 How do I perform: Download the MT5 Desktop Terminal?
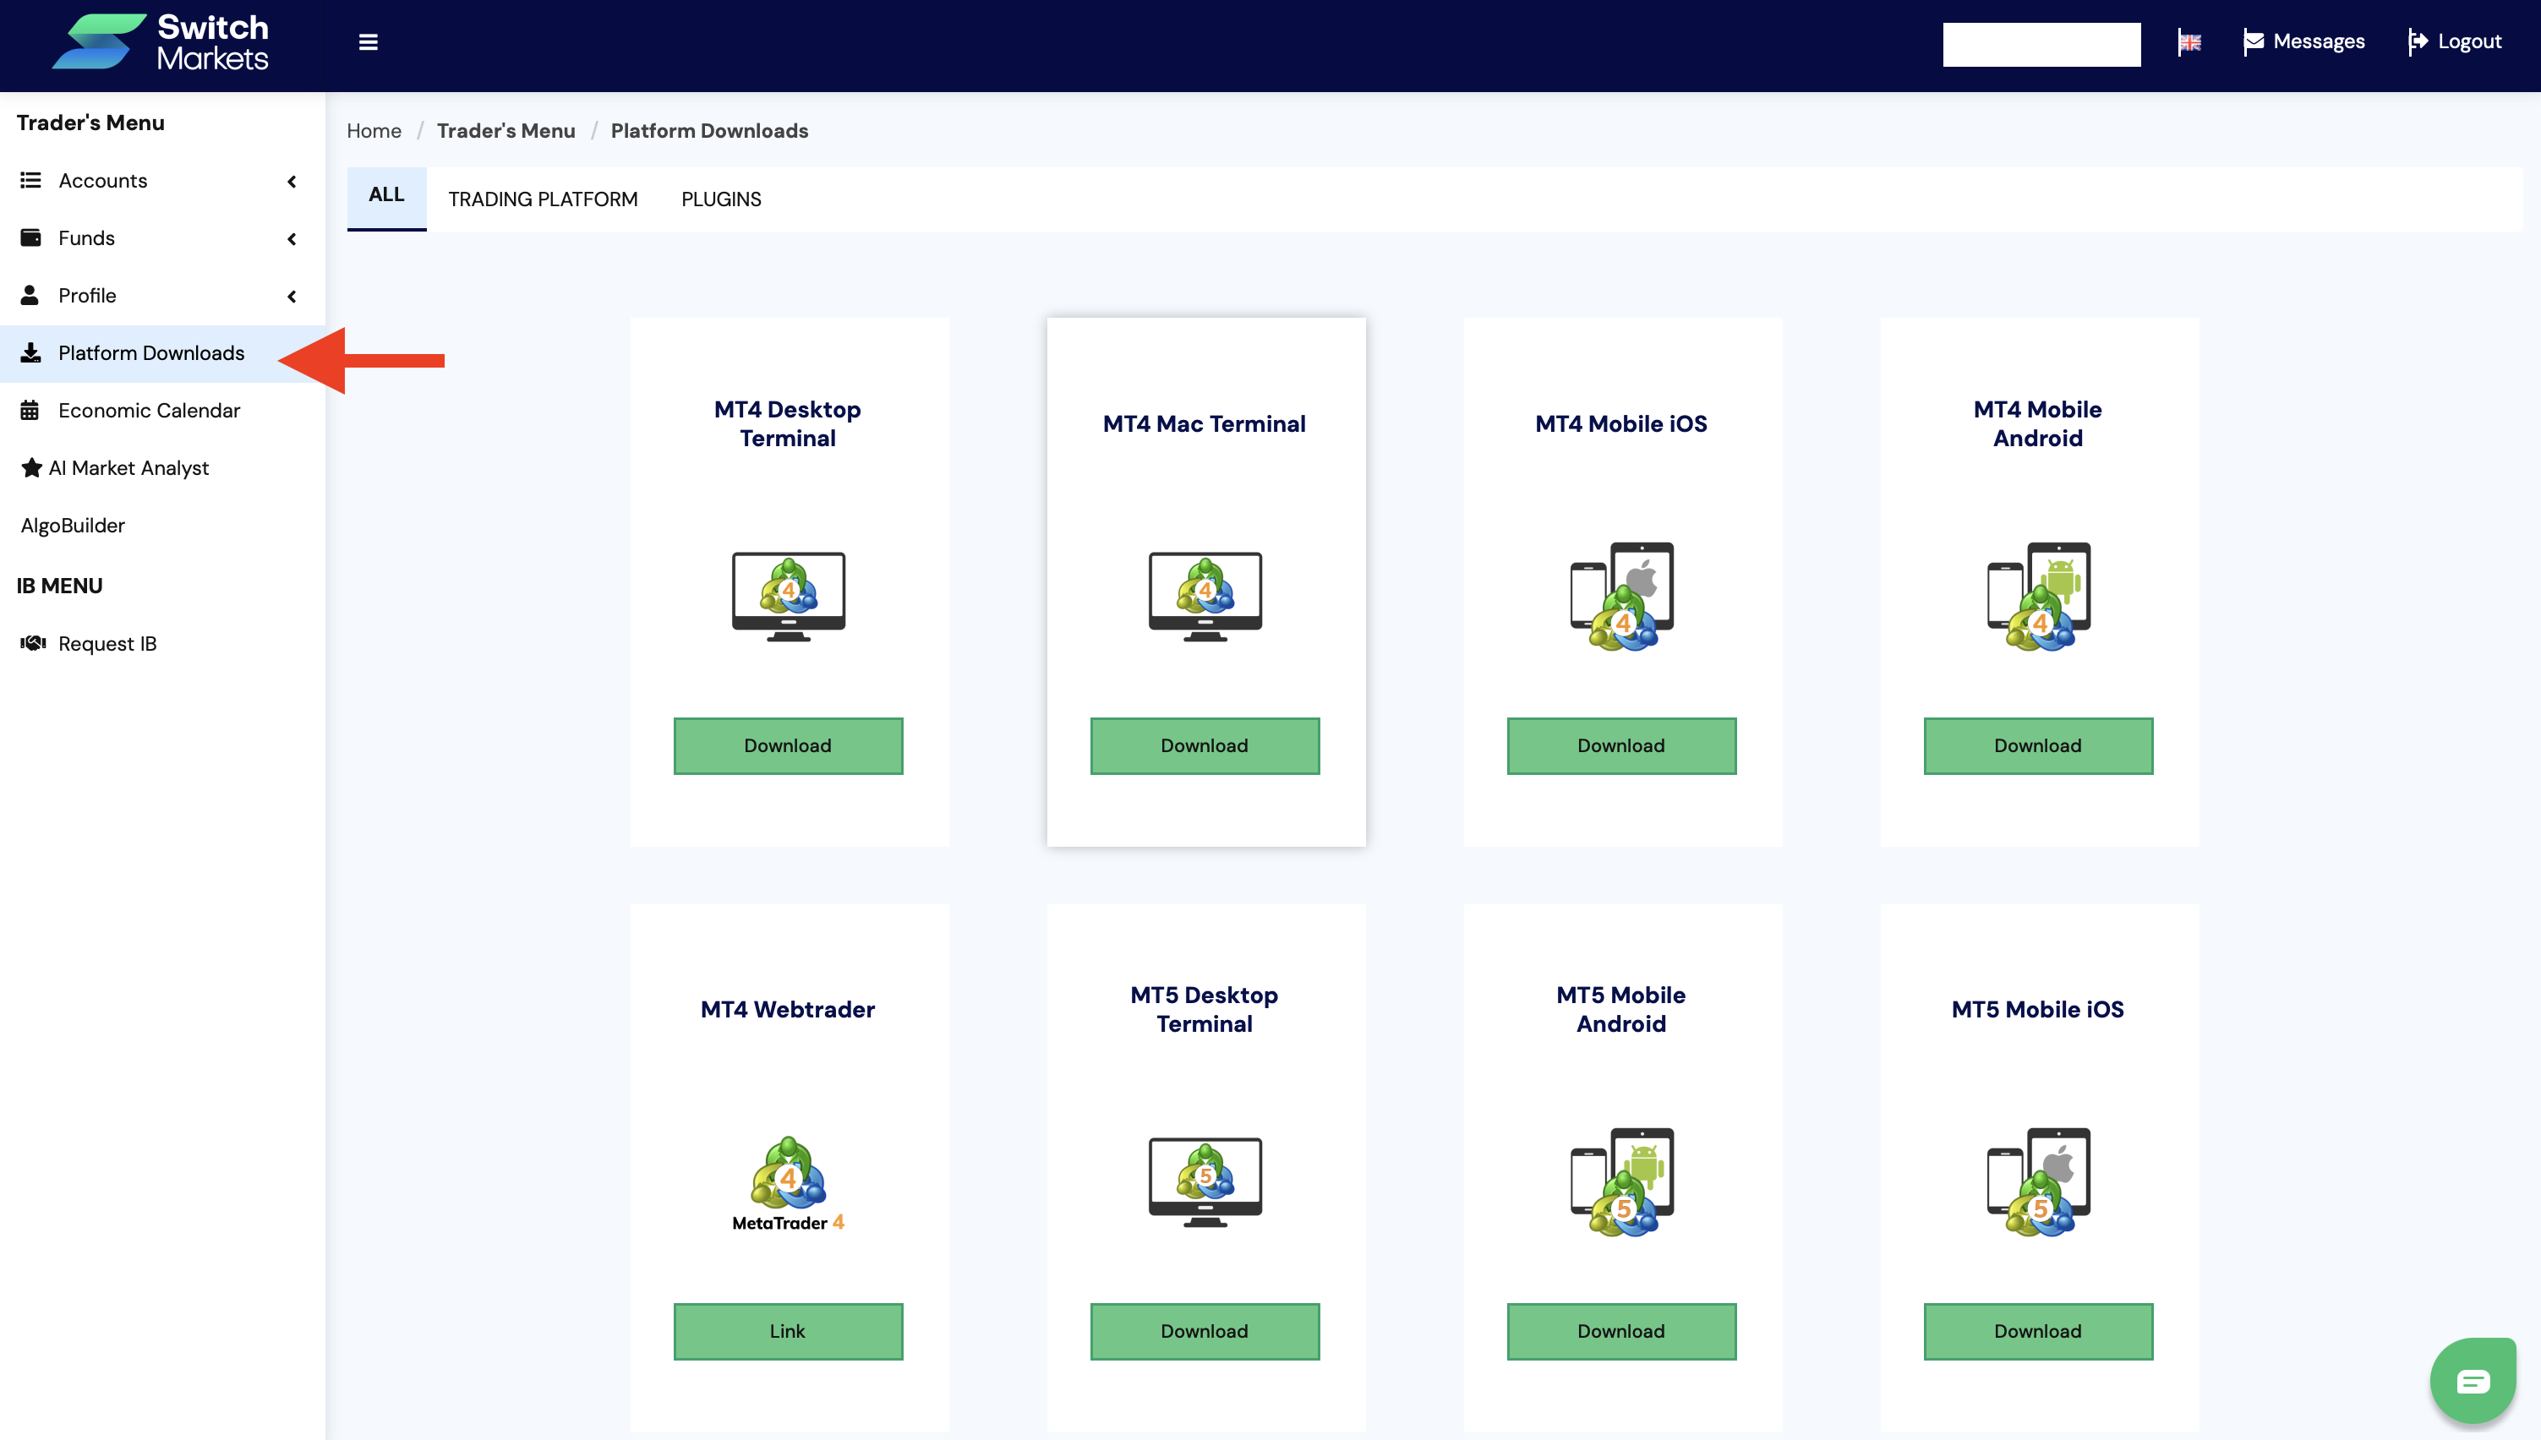(x=1205, y=1331)
